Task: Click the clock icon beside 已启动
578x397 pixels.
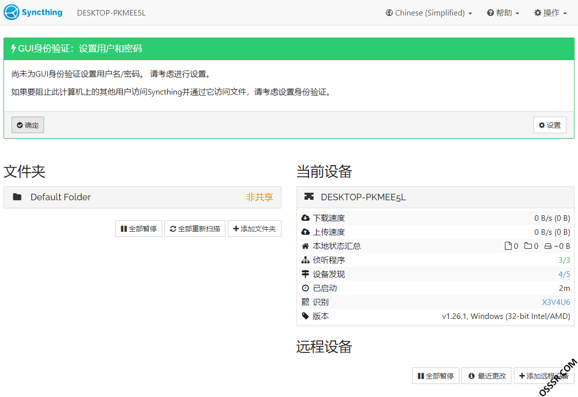Action: (x=305, y=288)
